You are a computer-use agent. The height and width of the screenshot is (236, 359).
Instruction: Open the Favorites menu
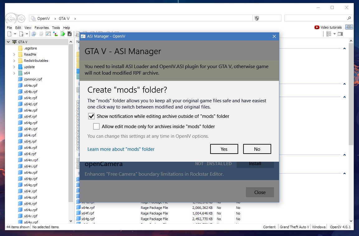42,28
